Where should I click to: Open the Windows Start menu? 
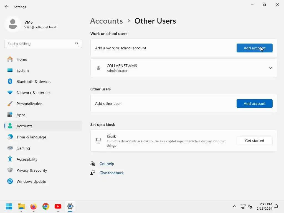pyautogui.click(x=9, y=206)
